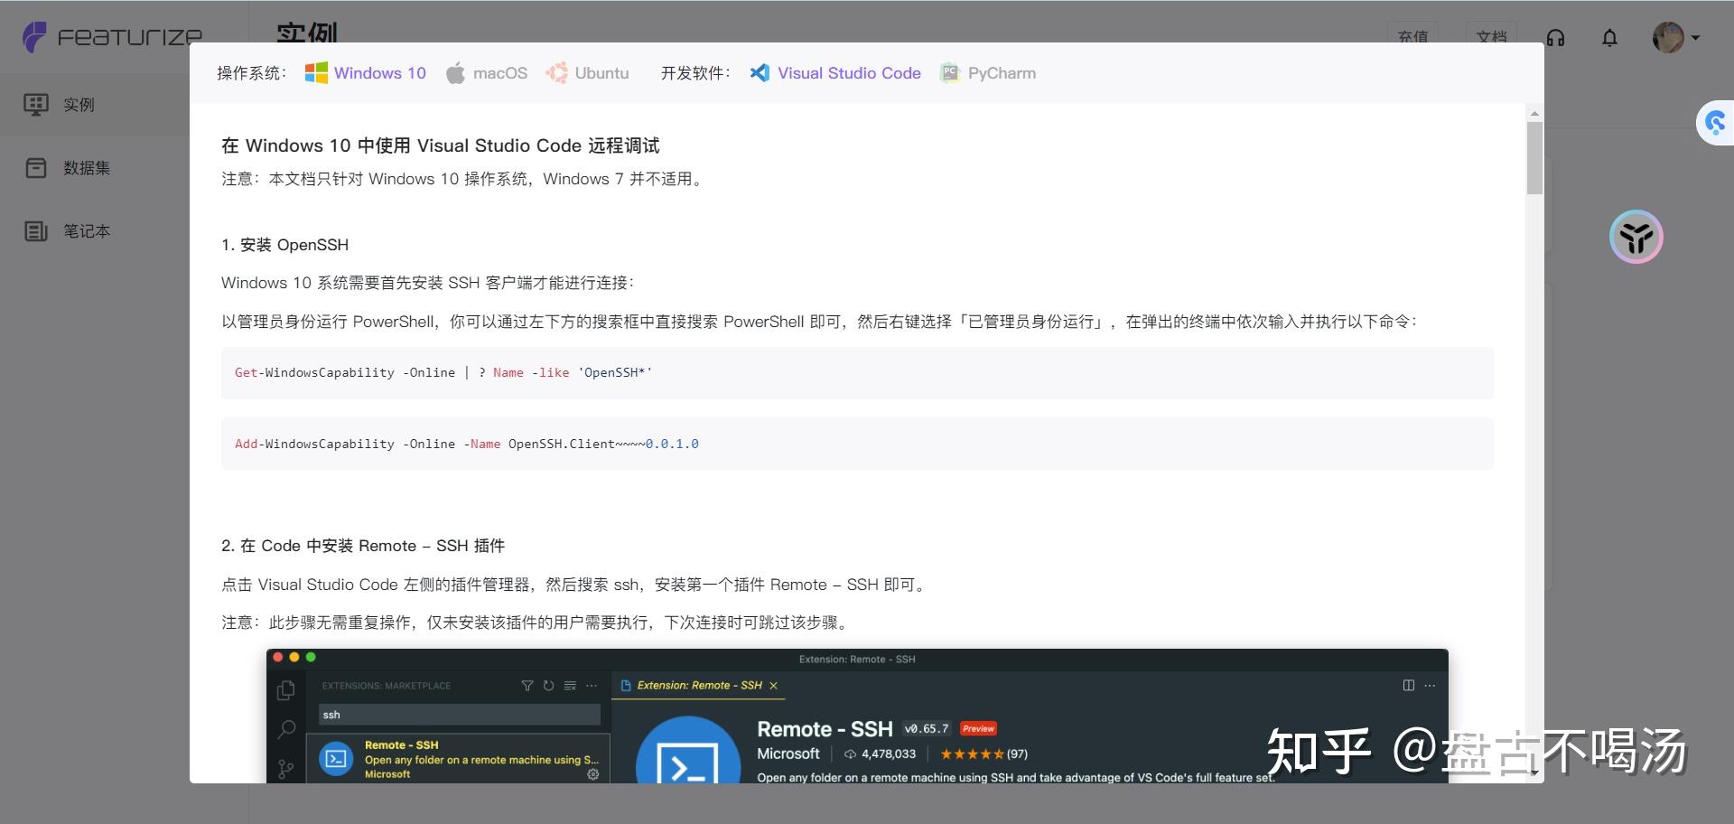Open the 数据集 datasets section icon

pyautogui.click(x=35, y=167)
